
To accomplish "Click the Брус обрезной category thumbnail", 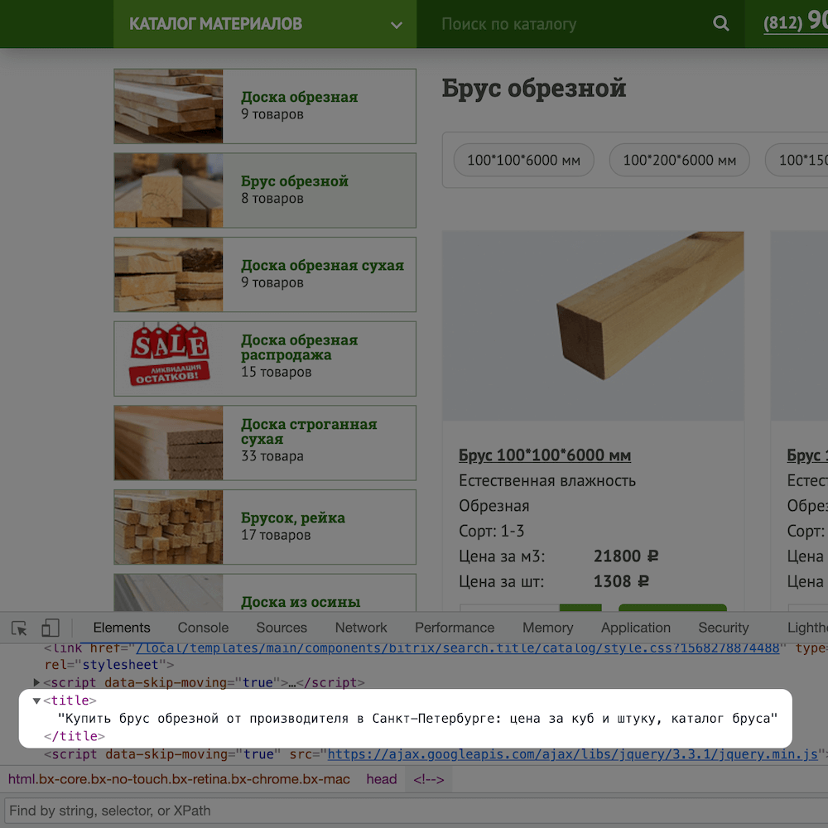I will tap(168, 190).
